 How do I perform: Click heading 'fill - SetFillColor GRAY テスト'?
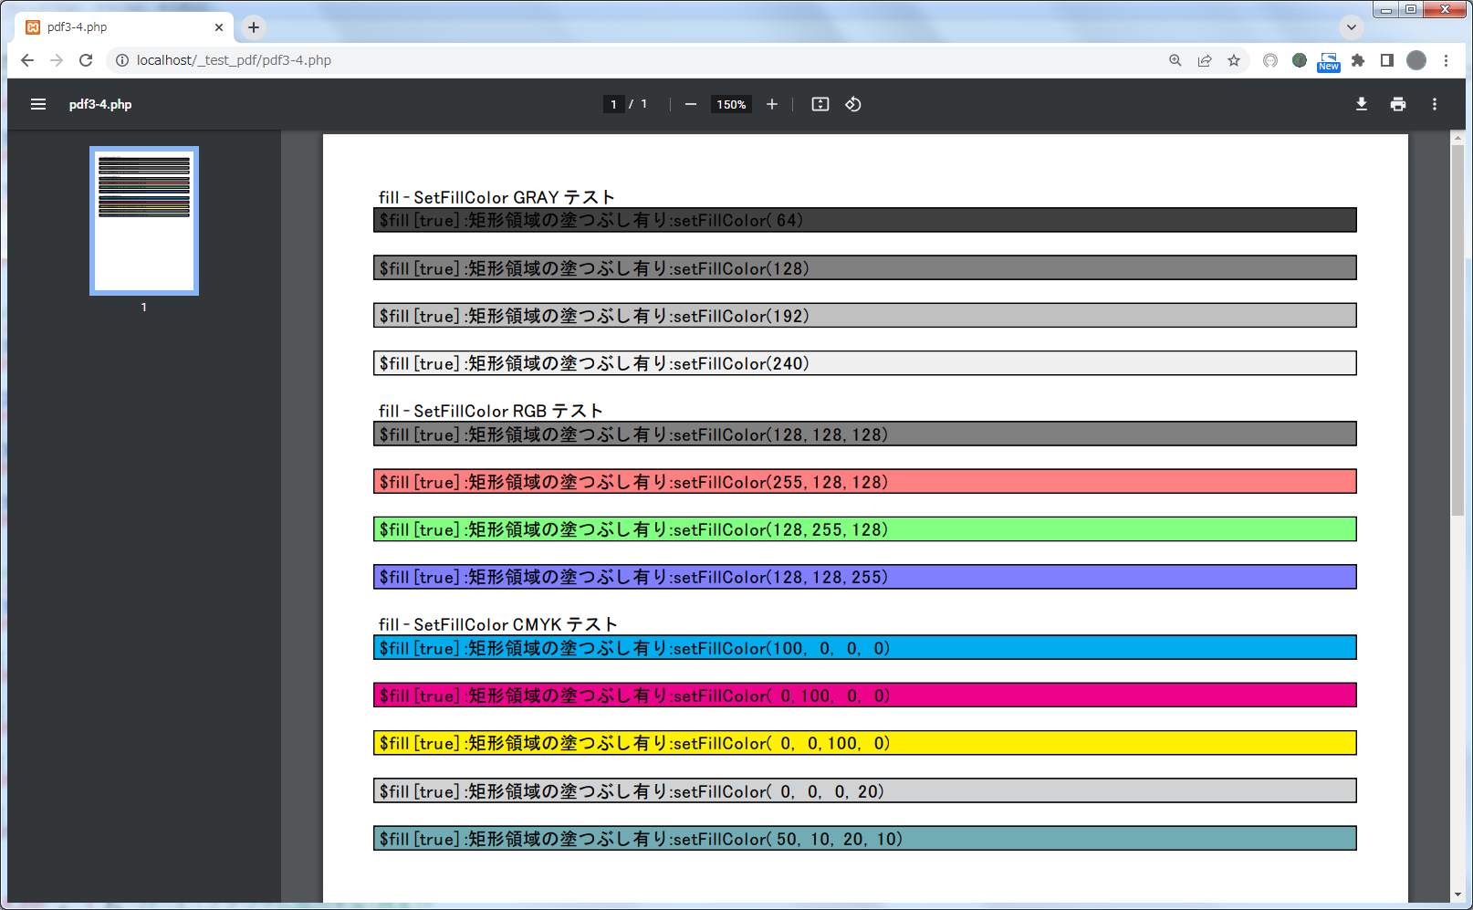click(x=496, y=197)
